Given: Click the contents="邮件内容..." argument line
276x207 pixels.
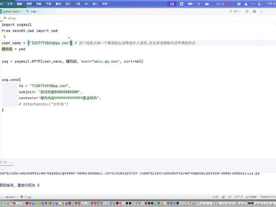Looking at the screenshot, I should (60, 98).
